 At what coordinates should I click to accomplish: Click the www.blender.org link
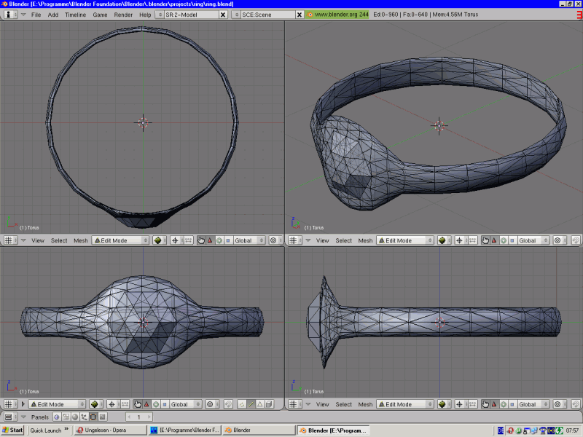point(337,15)
